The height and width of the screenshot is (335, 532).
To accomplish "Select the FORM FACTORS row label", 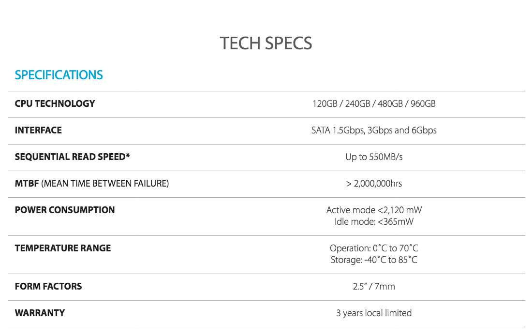I will pyautogui.click(x=48, y=286).
